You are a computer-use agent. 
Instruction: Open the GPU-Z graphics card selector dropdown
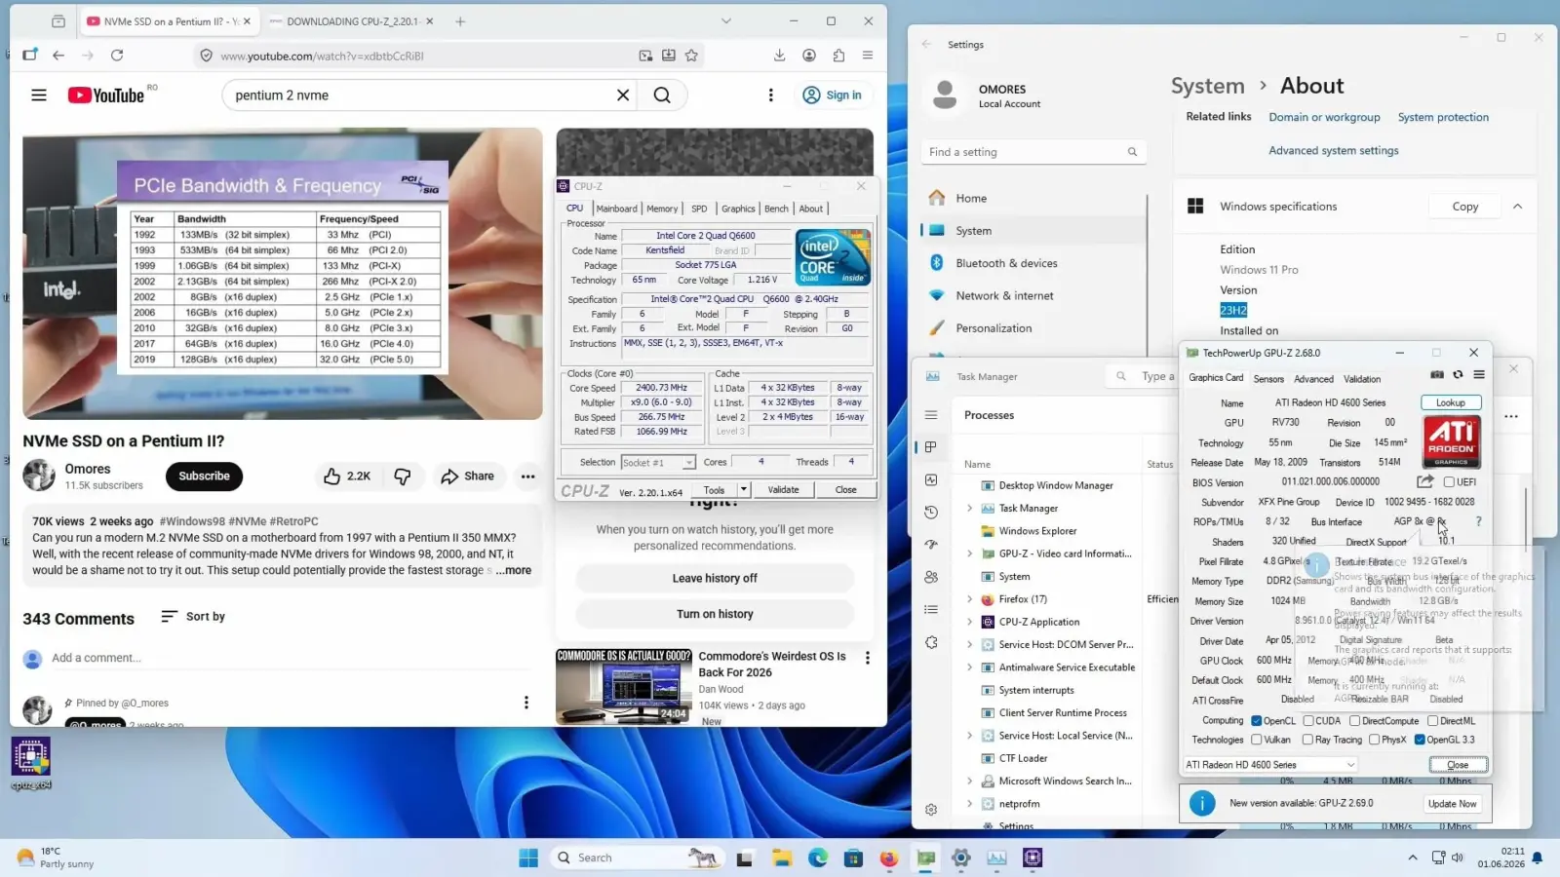click(1270, 765)
